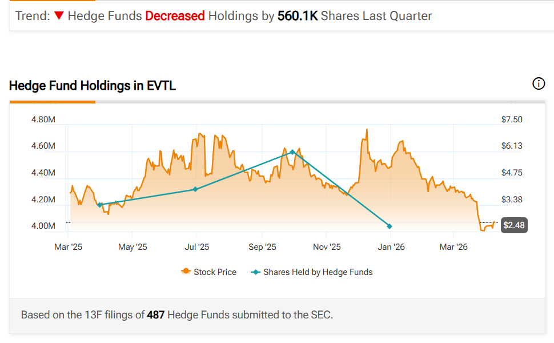Click the Hedge Fund Holdings in EVTL heading
554x343 pixels.
93,86
